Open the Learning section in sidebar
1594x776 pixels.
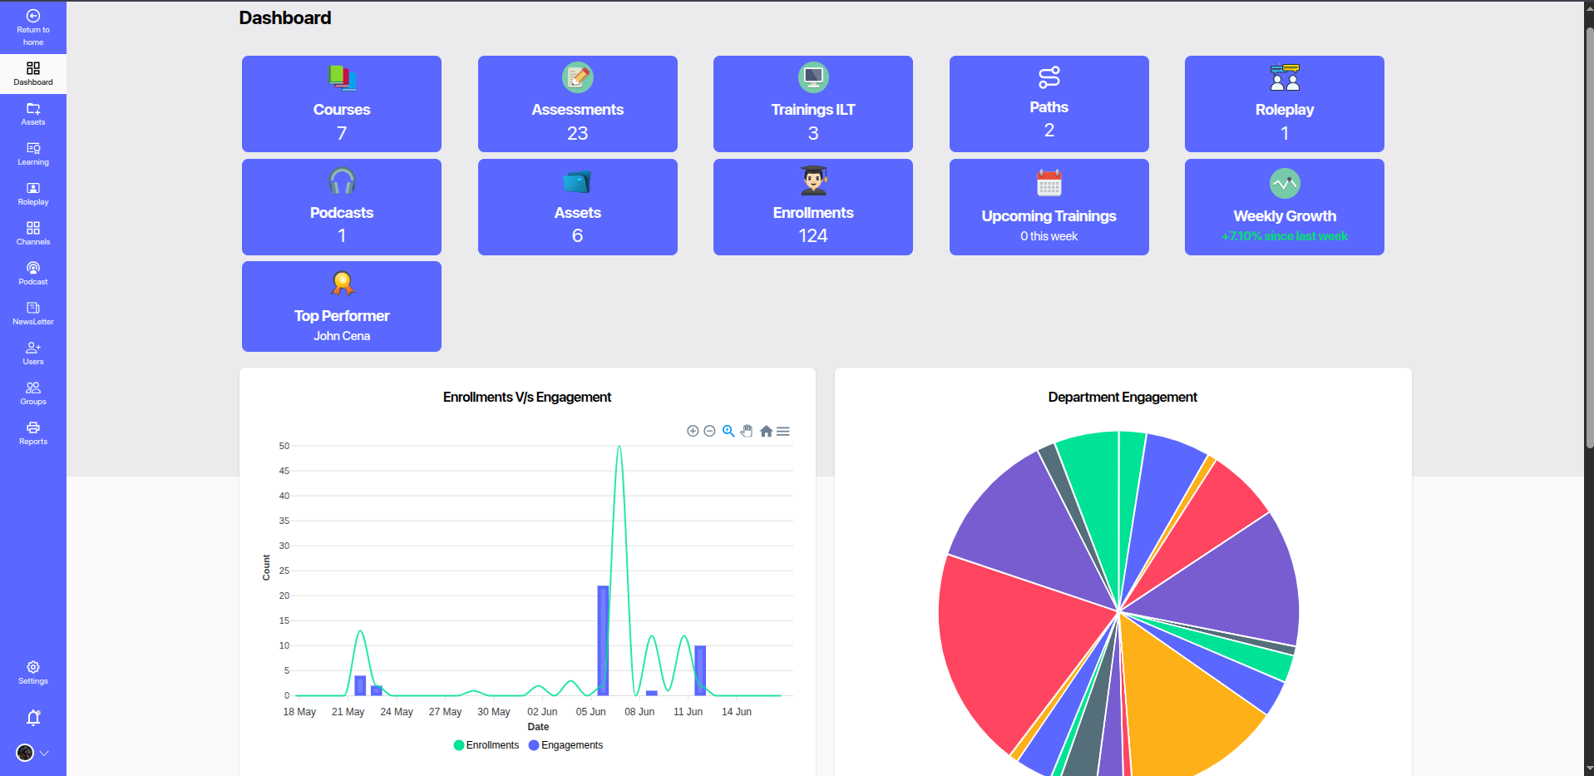pos(33,154)
